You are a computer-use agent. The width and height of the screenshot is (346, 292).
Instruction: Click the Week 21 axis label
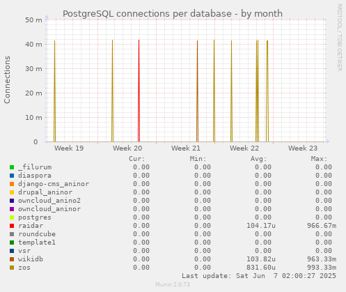[186, 148]
